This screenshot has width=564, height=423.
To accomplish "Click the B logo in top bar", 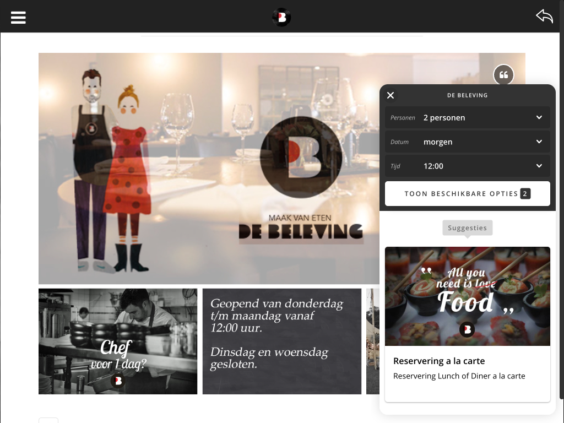I will [x=281, y=18].
